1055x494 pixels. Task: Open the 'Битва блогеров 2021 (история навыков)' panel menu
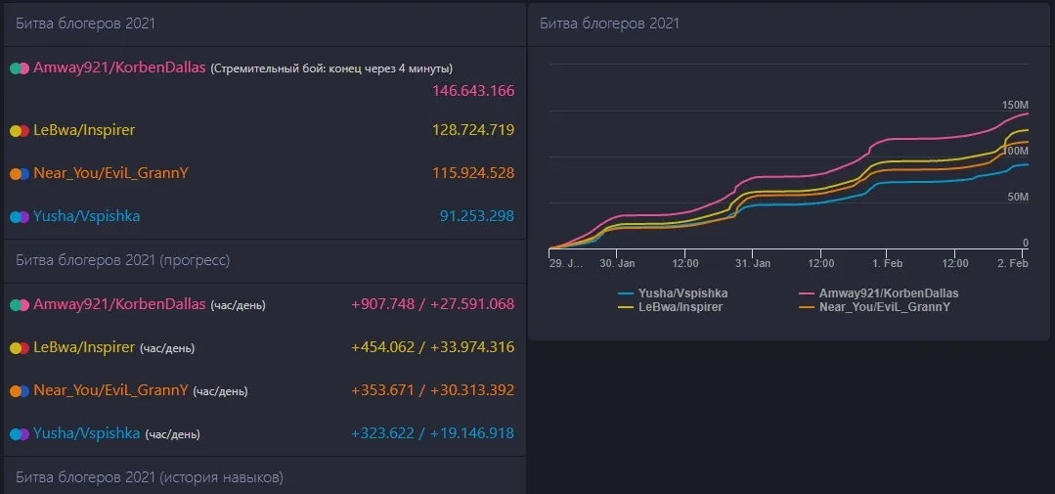(x=150, y=477)
